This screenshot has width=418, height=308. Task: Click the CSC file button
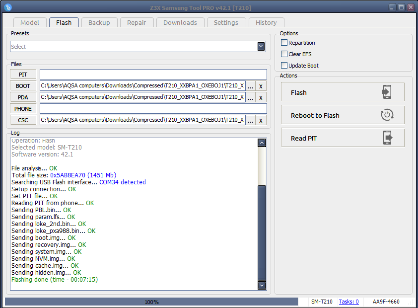(x=23, y=120)
